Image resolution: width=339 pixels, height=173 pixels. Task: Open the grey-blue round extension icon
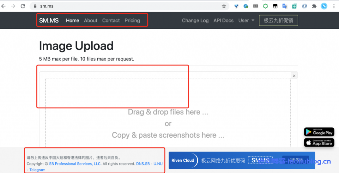[305, 6]
